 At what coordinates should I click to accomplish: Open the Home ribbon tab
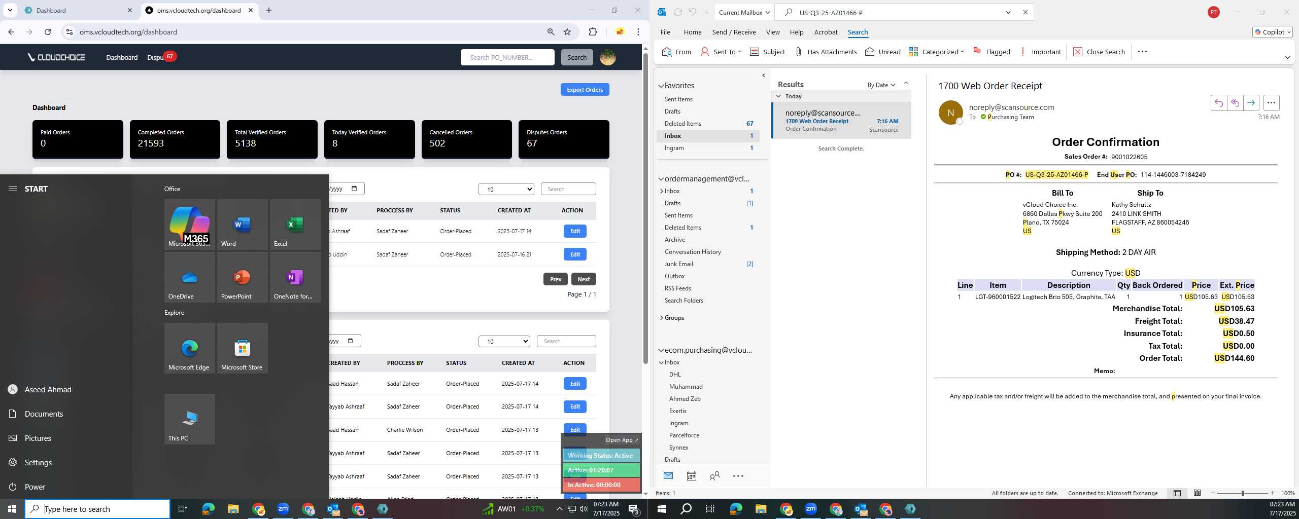[692, 32]
